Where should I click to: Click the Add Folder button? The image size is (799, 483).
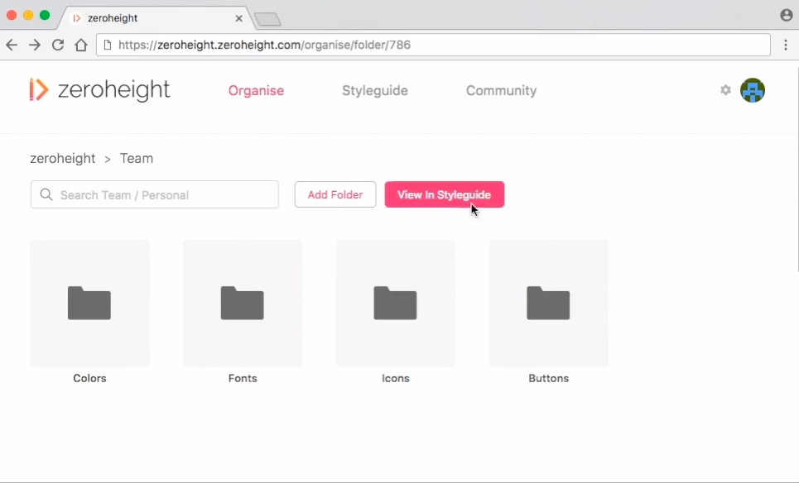click(x=335, y=194)
